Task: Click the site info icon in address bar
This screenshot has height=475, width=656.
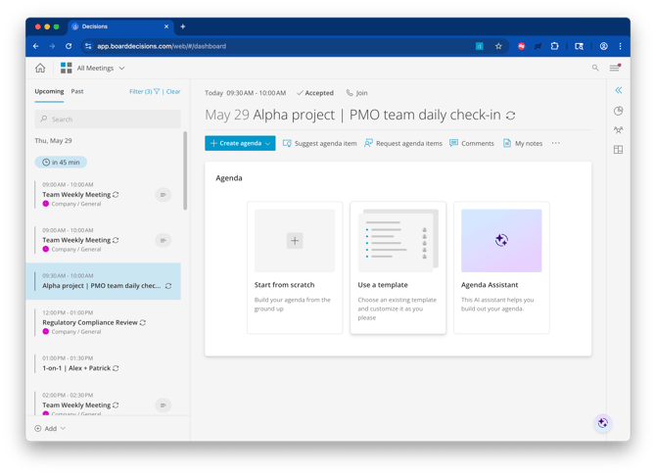Action: coord(88,46)
